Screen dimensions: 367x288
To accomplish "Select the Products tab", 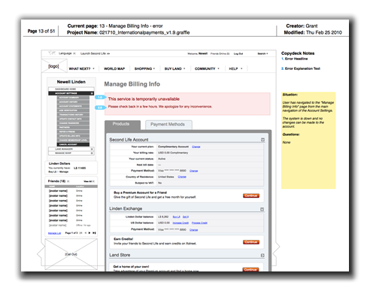I will [x=123, y=125].
